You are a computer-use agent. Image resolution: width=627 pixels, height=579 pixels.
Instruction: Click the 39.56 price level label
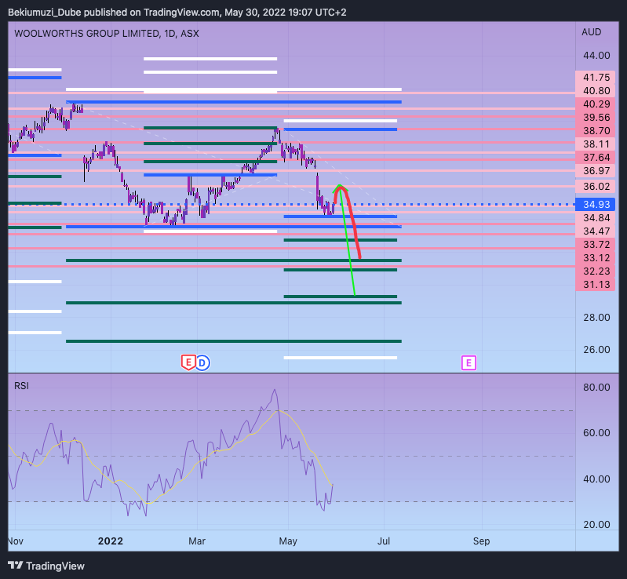[x=595, y=117]
